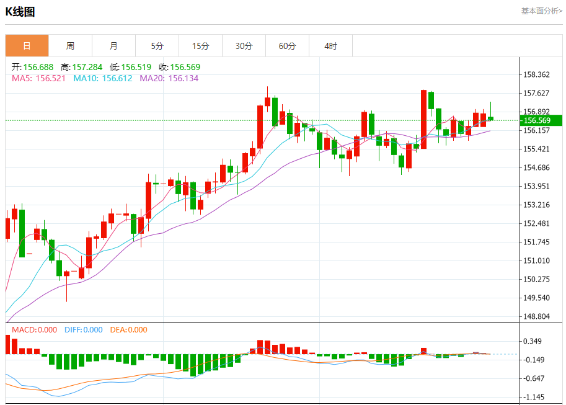Click the 低:156.519 low price
566x405 pixels.
tap(130, 67)
